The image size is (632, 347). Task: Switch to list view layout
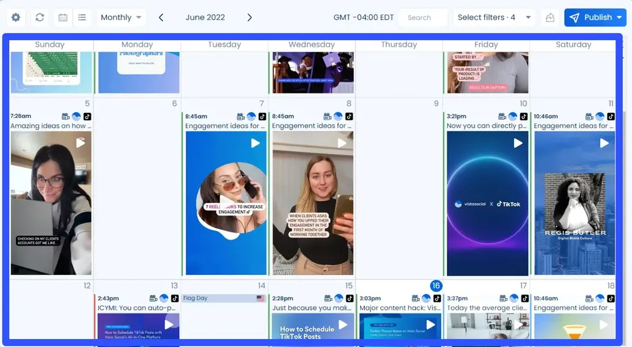[x=83, y=18]
